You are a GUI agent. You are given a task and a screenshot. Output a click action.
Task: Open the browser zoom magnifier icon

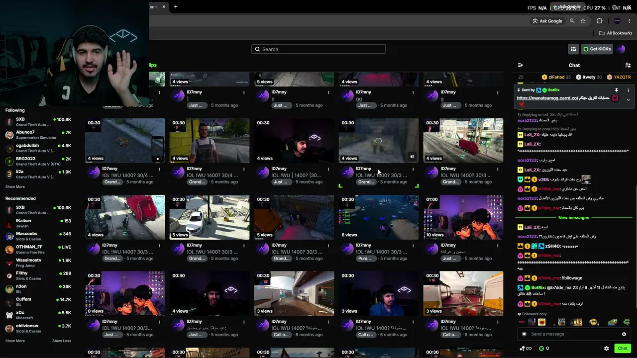pyautogui.click(x=572, y=21)
